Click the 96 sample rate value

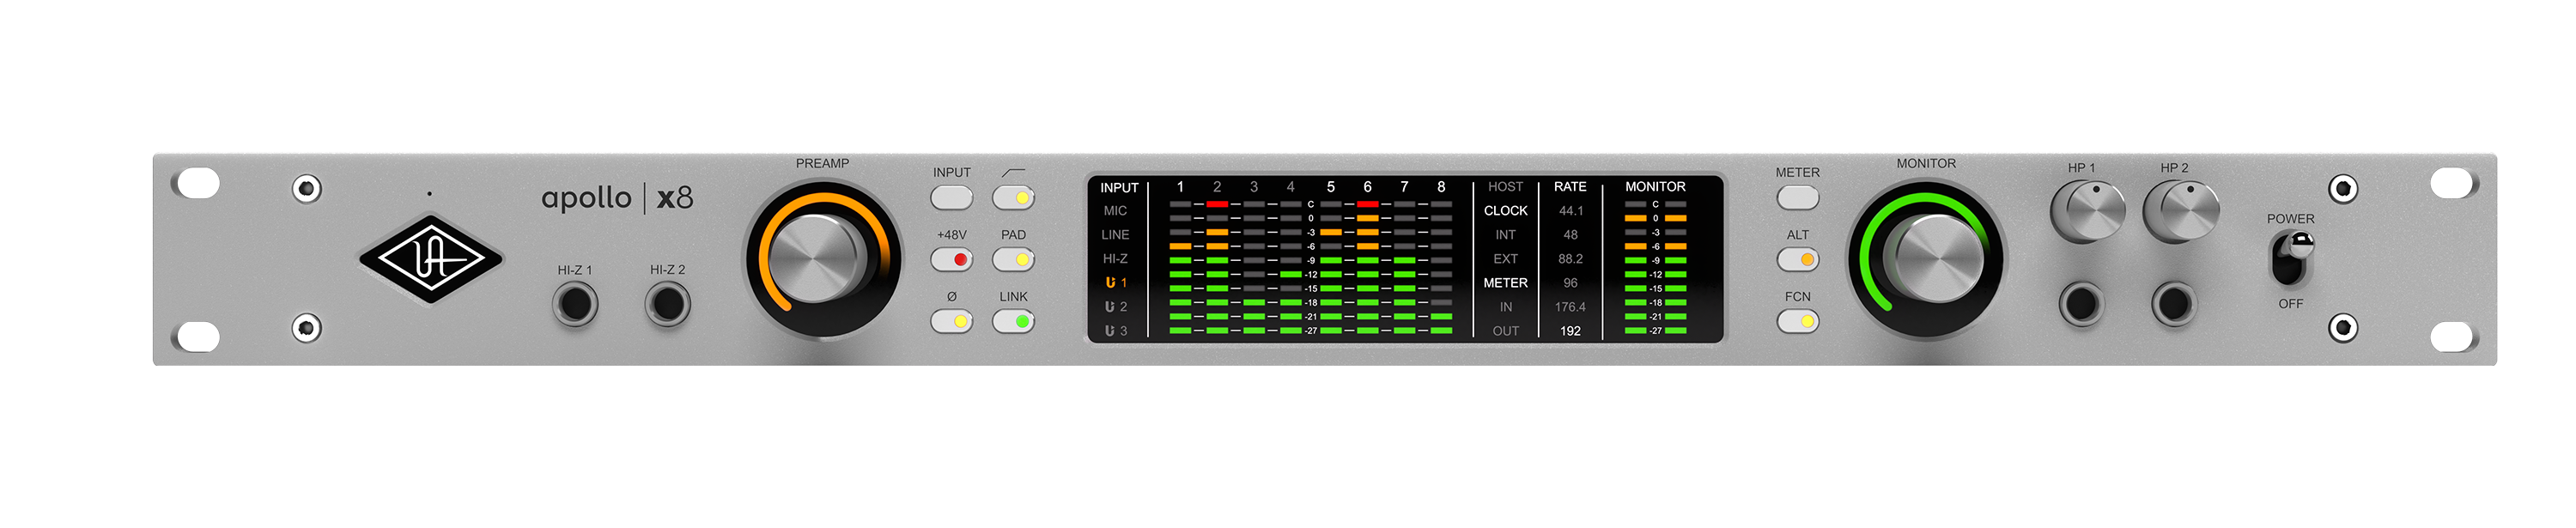tap(1570, 283)
